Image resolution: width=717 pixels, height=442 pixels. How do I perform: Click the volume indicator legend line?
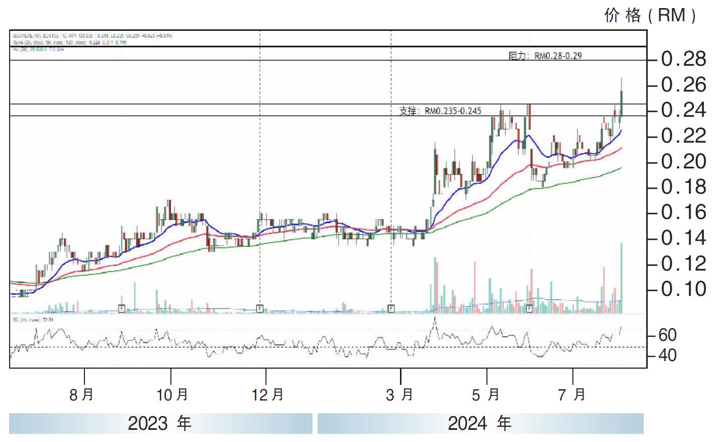[x=37, y=49]
